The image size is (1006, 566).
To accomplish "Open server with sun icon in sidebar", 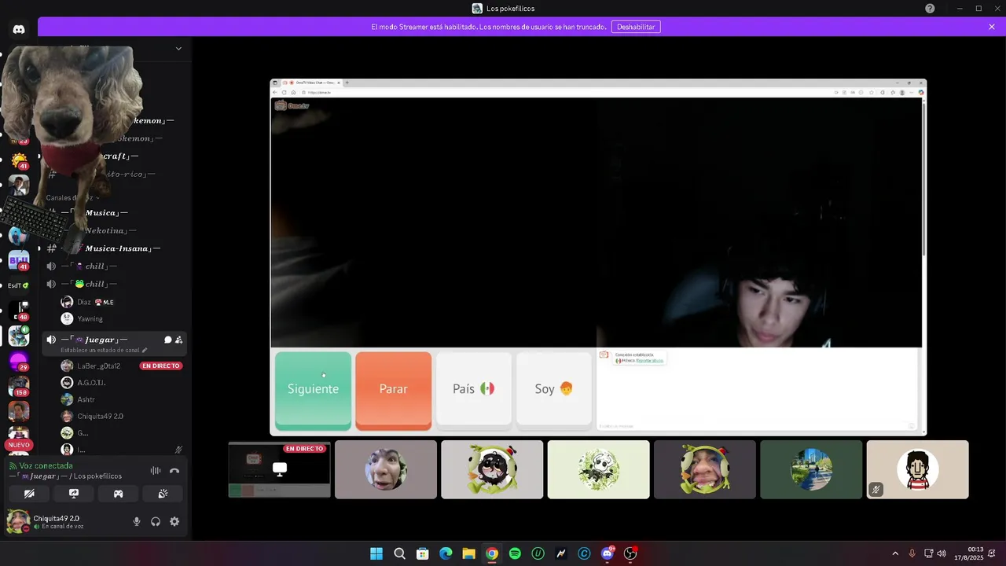I will pyautogui.click(x=19, y=160).
